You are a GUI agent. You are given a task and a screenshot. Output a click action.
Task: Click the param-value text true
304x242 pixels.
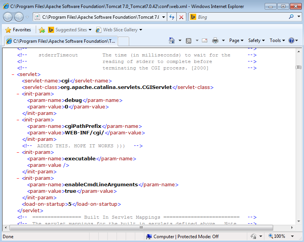click(70, 191)
